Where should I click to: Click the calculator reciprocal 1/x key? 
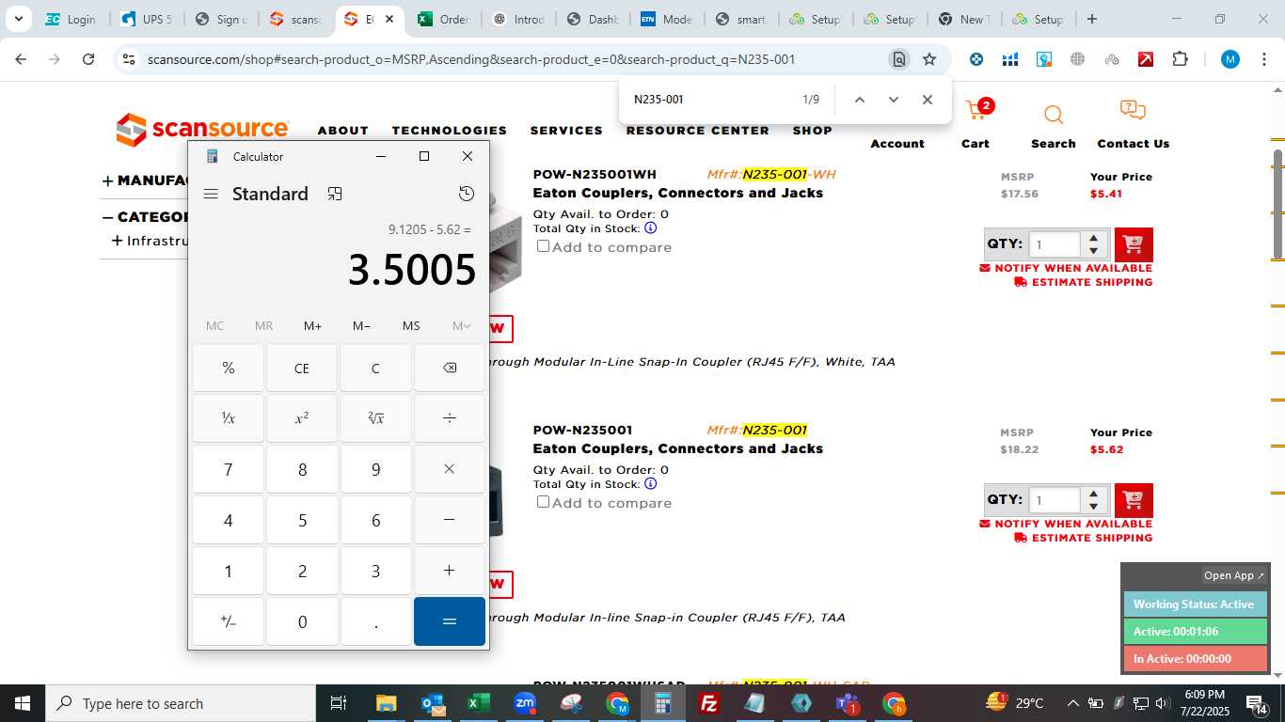click(x=228, y=418)
